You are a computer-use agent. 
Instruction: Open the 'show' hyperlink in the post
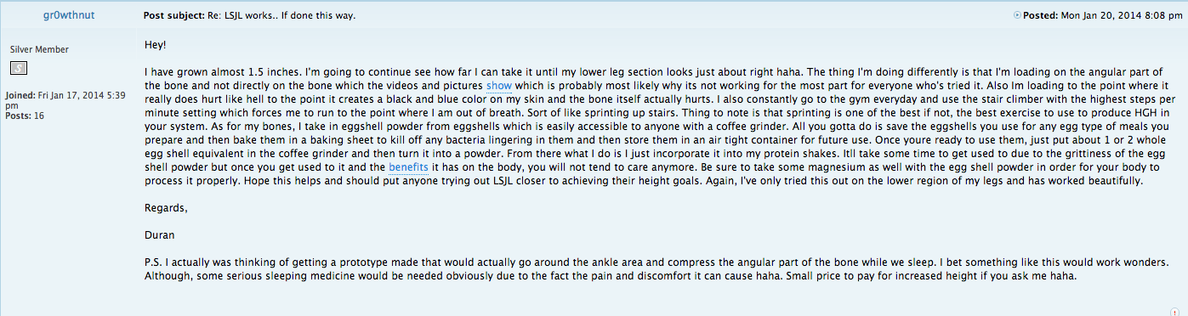pyautogui.click(x=499, y=87)
